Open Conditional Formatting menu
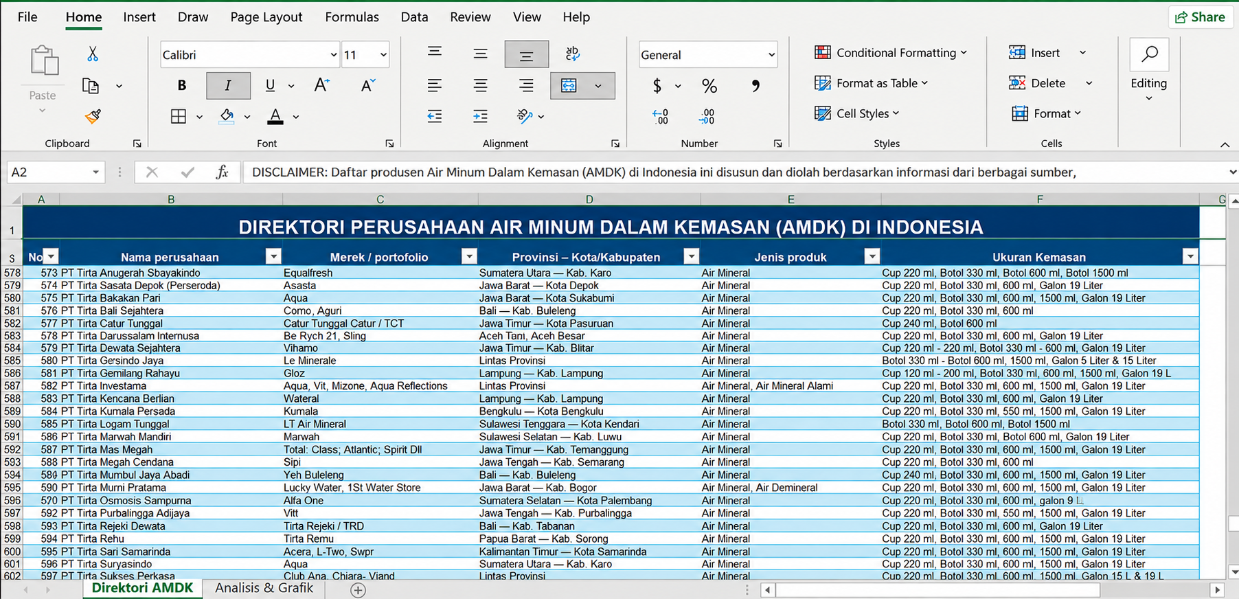Image resolution: width=1239 pixels, height=599 pixels. (x=890, y=53)
